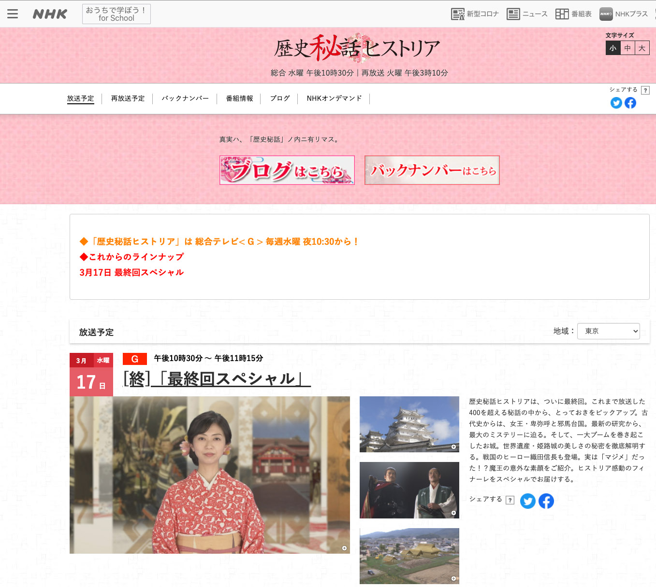656x587 pixels.
Task: Set text size to 中
Action: point(627,48)
